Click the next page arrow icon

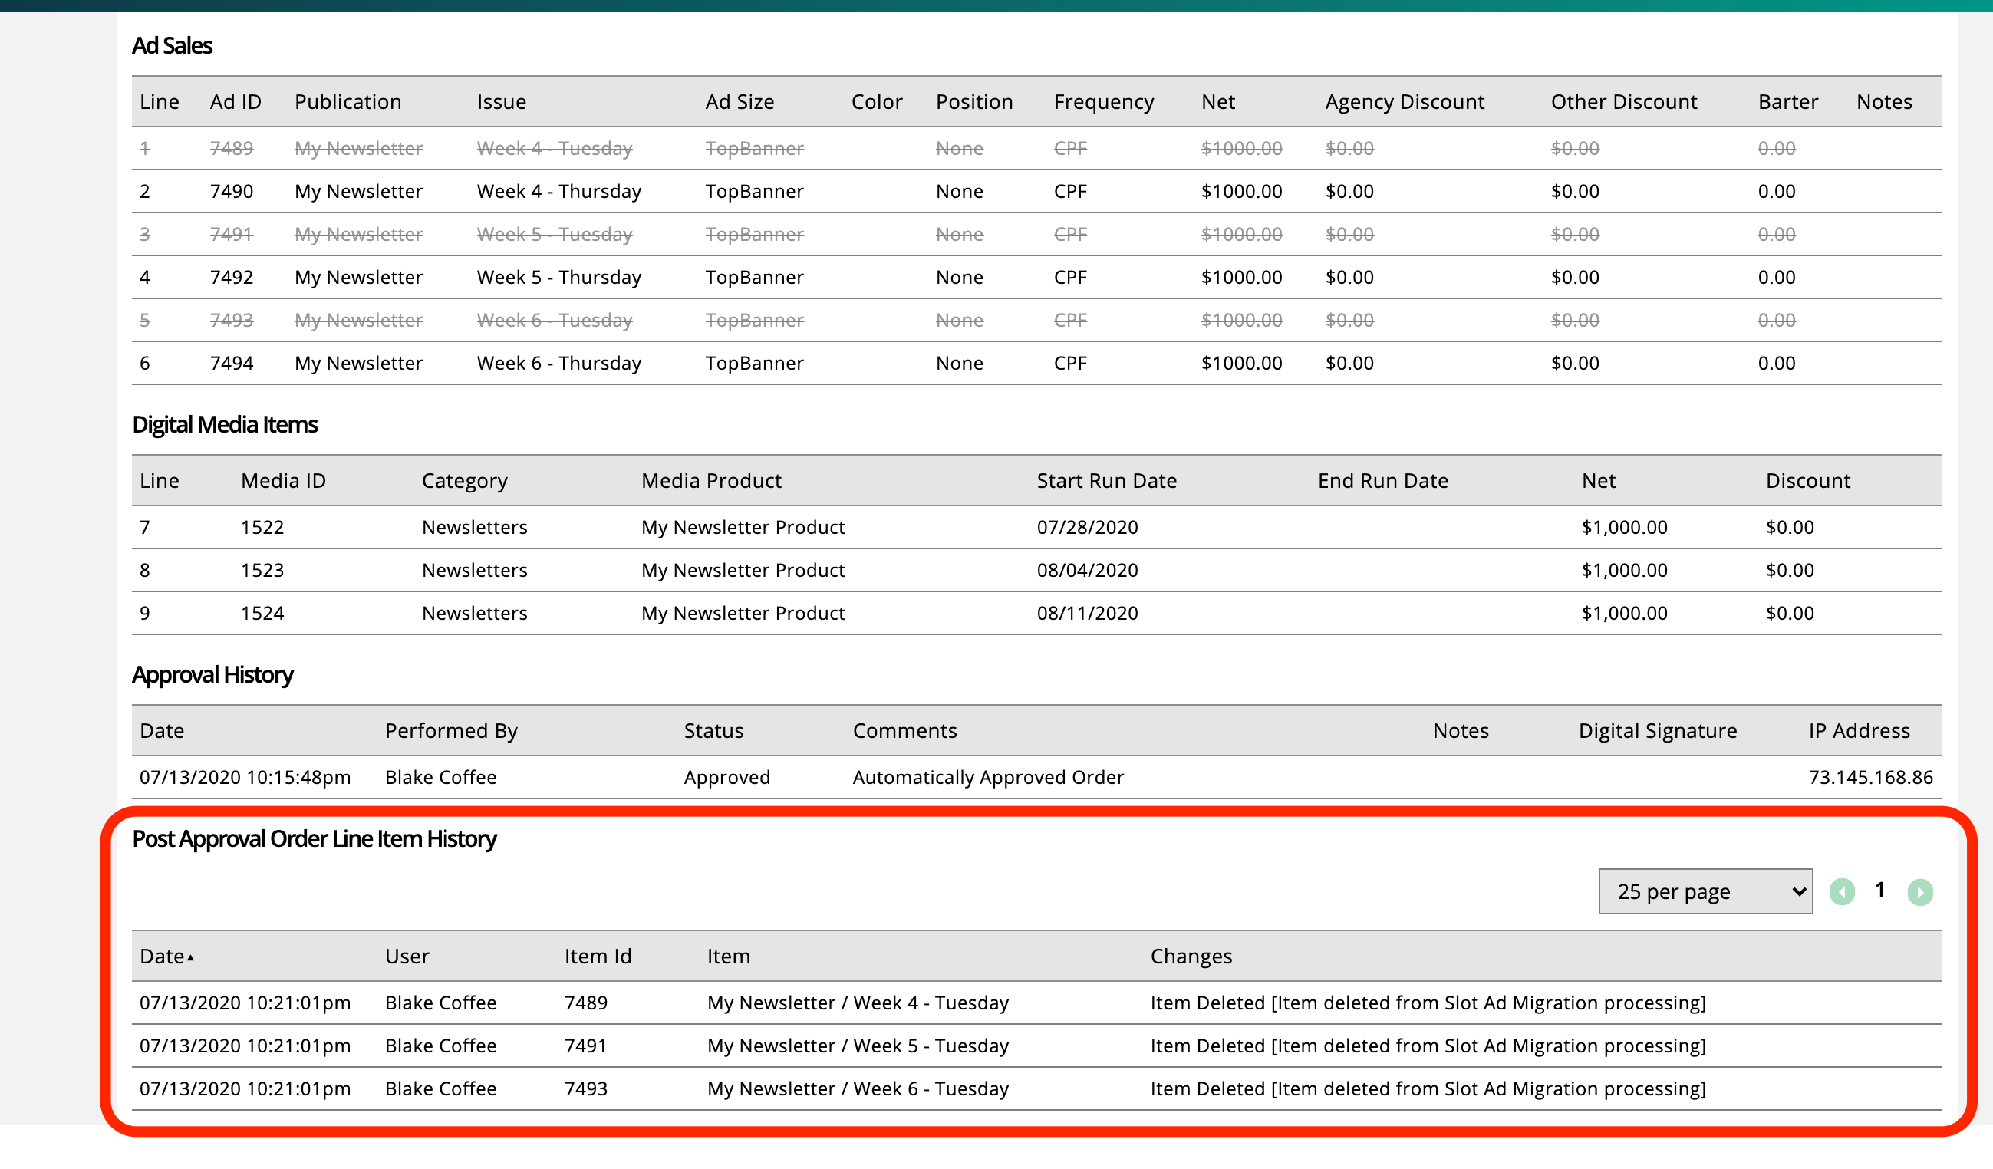[1919, 892]
